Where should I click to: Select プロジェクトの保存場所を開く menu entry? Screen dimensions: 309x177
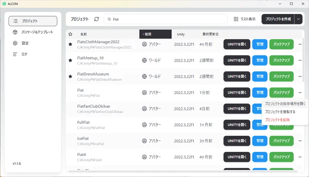click(x=285, y=104)
